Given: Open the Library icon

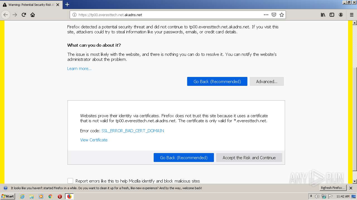Looking at the screenshot, I should (x=323, y=15).
